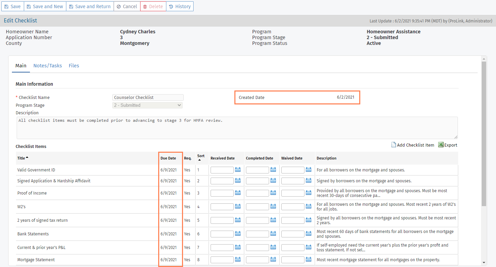Click the Save and New button
Viewport: 496px width, 267px height.
[45, 6]
